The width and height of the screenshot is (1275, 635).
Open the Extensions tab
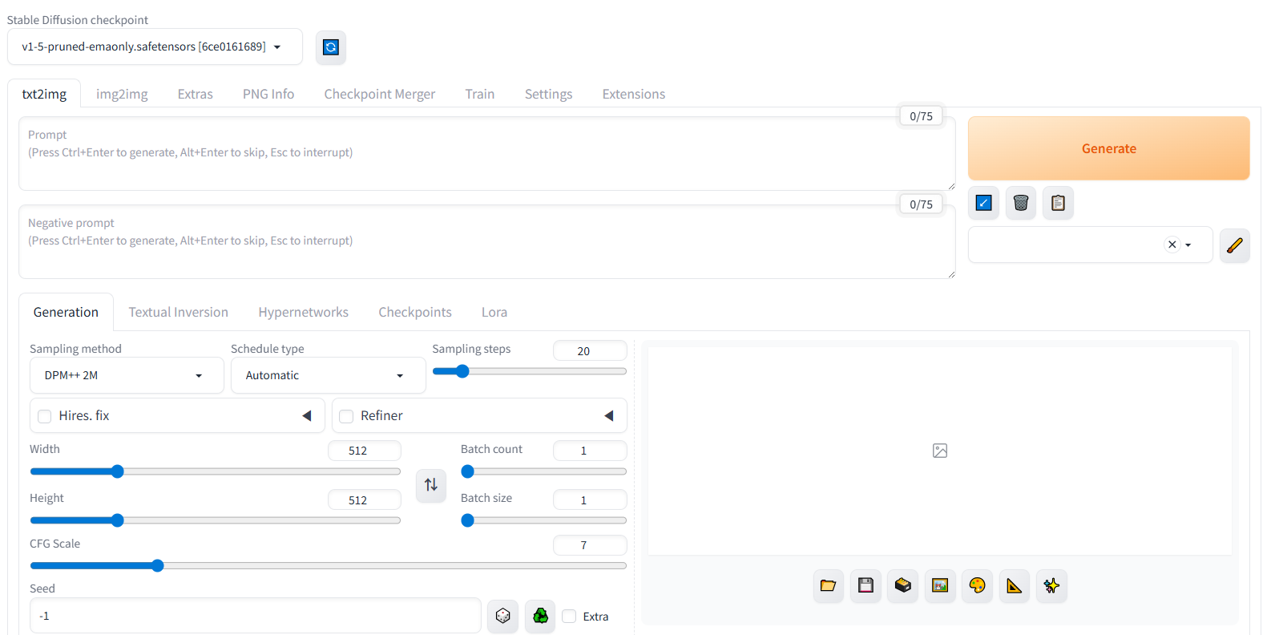click(x=634, y=94)
